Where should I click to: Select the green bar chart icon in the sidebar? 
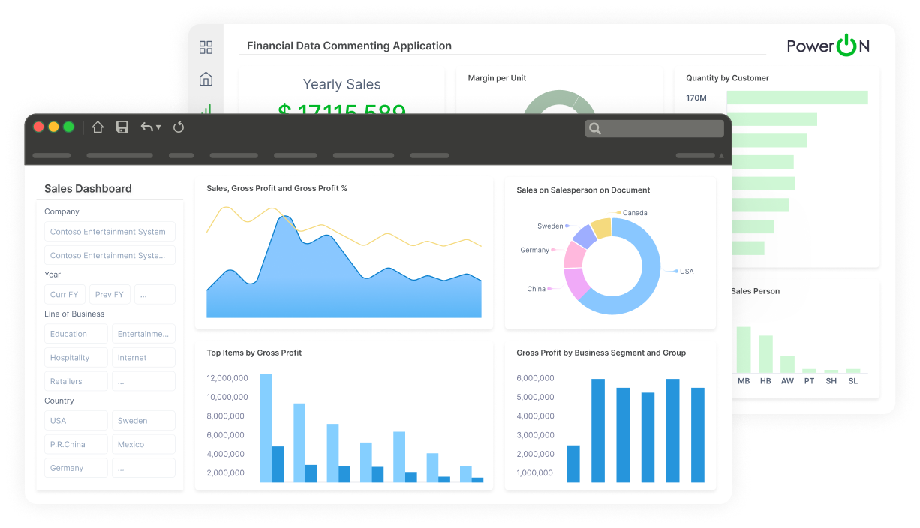[x=206, y=109]
